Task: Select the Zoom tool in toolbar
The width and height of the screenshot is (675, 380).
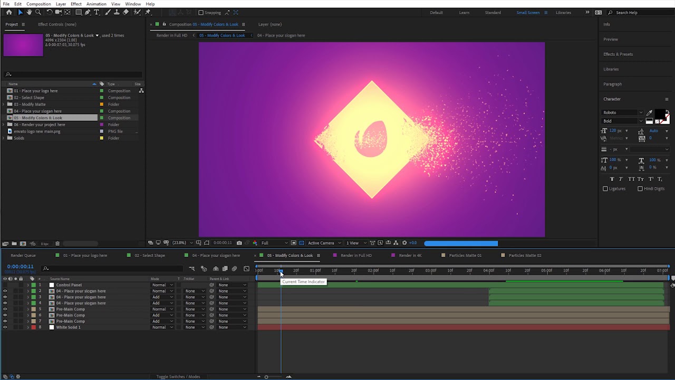Action: coord(38,12)
